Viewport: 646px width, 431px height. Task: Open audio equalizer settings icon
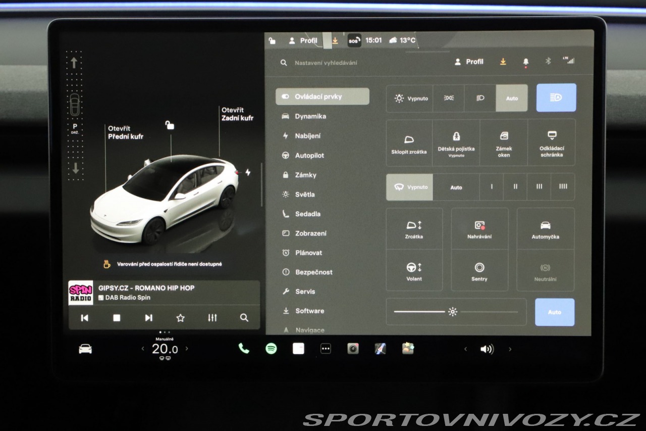tap(212, 318)
